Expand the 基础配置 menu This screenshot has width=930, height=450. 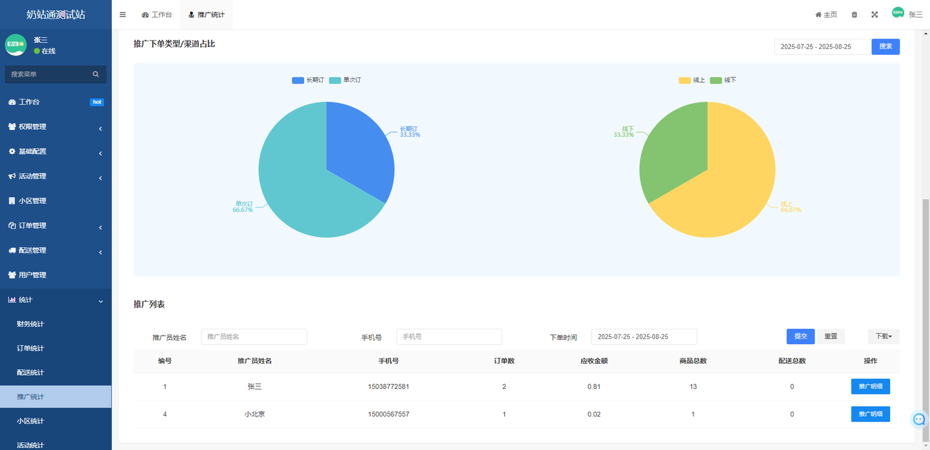[x=56, y=152]
